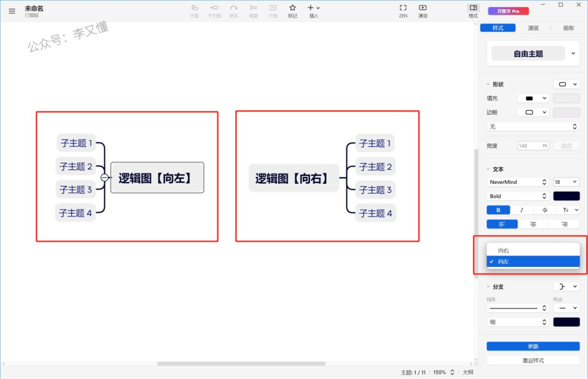Choose 向右 from the direction menu
Image resolution: width=588 pixels, height=379 pixels.
504,251
